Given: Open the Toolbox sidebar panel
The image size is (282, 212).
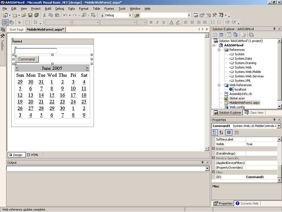Looking at the screenshot, I should tap(2, 42).
